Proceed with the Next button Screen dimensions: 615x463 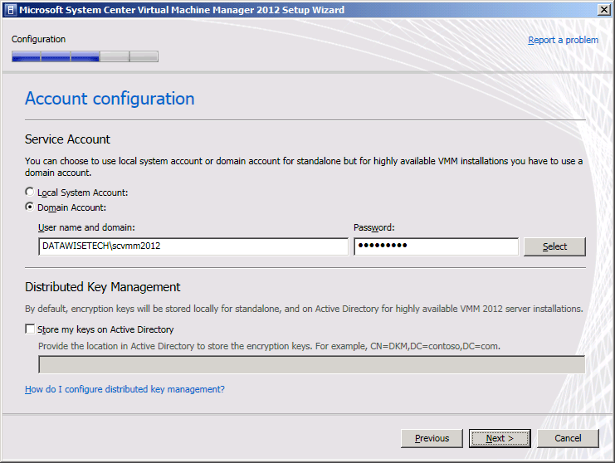pyautogui.click(x=500, y=438)
